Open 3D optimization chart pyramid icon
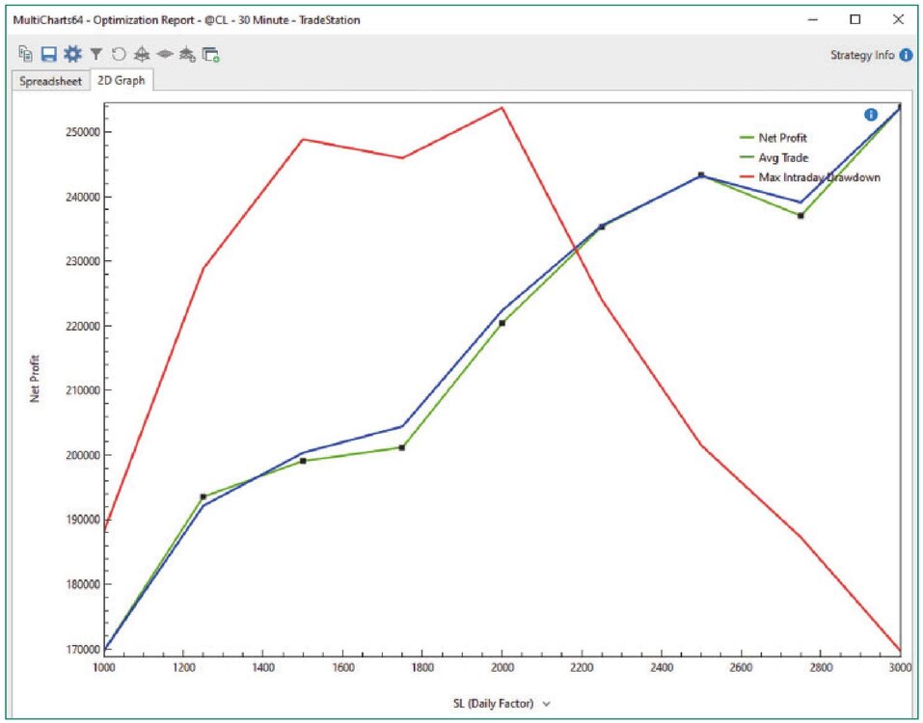 141,55
